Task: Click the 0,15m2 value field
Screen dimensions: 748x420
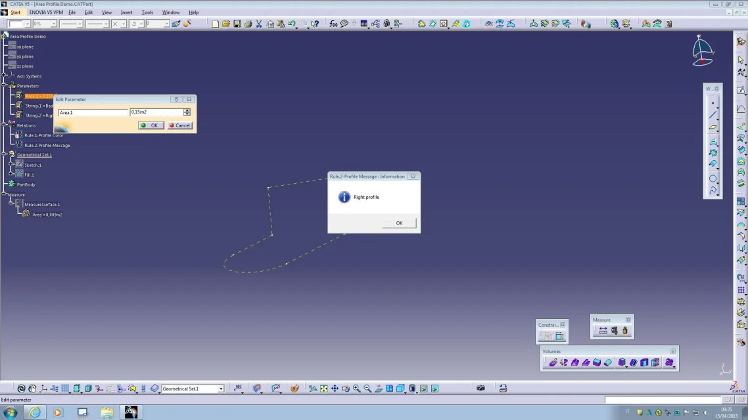Action: (156, 112)
